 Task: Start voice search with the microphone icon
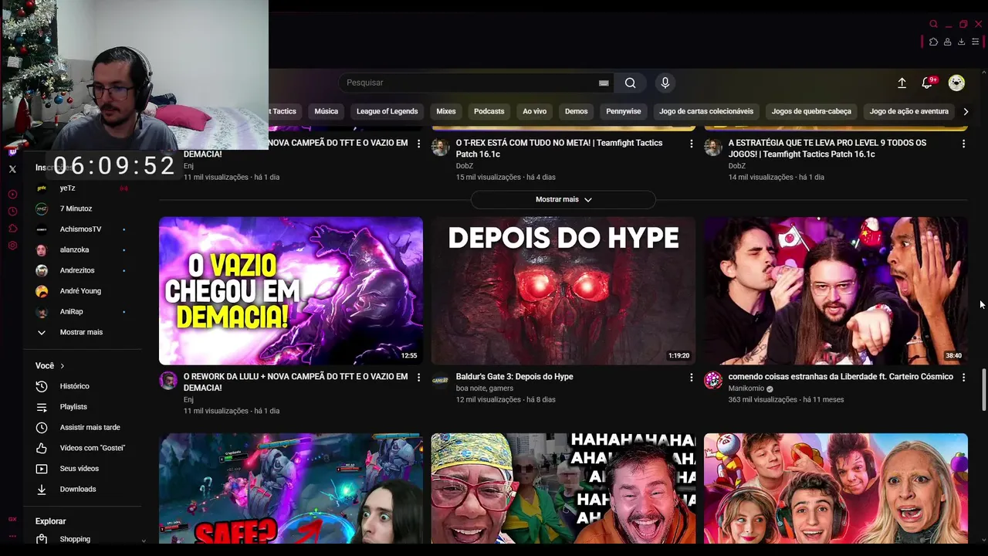(665, 83)
